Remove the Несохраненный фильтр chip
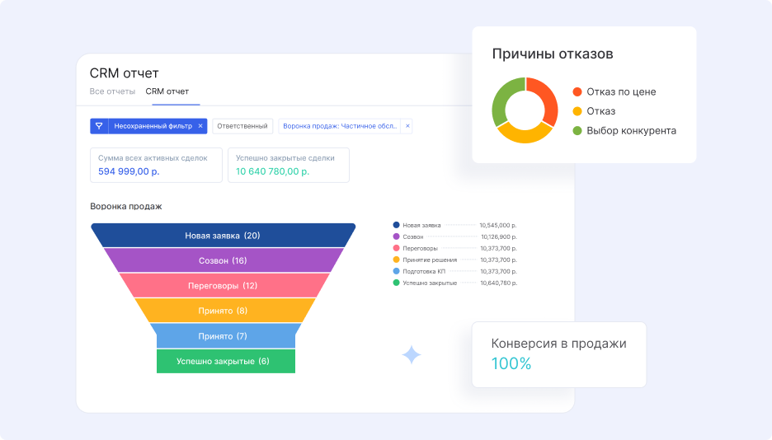This screenshot has width=772, height=440. tap(200, 126)
